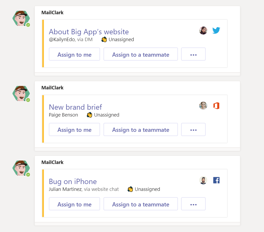Viewport: 264px width, 232px height.
Task: Assign About Big App's website to me
Action: (74, 54)
